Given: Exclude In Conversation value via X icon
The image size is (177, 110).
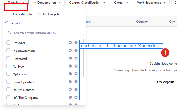Looking at the screenshot, I should pos(76,50).
